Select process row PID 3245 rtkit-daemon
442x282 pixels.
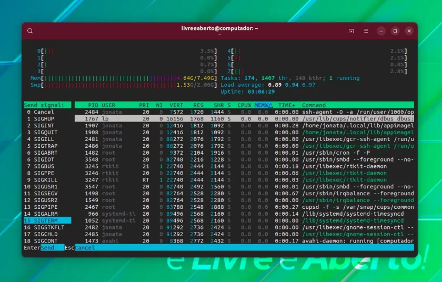click(244, 166)
